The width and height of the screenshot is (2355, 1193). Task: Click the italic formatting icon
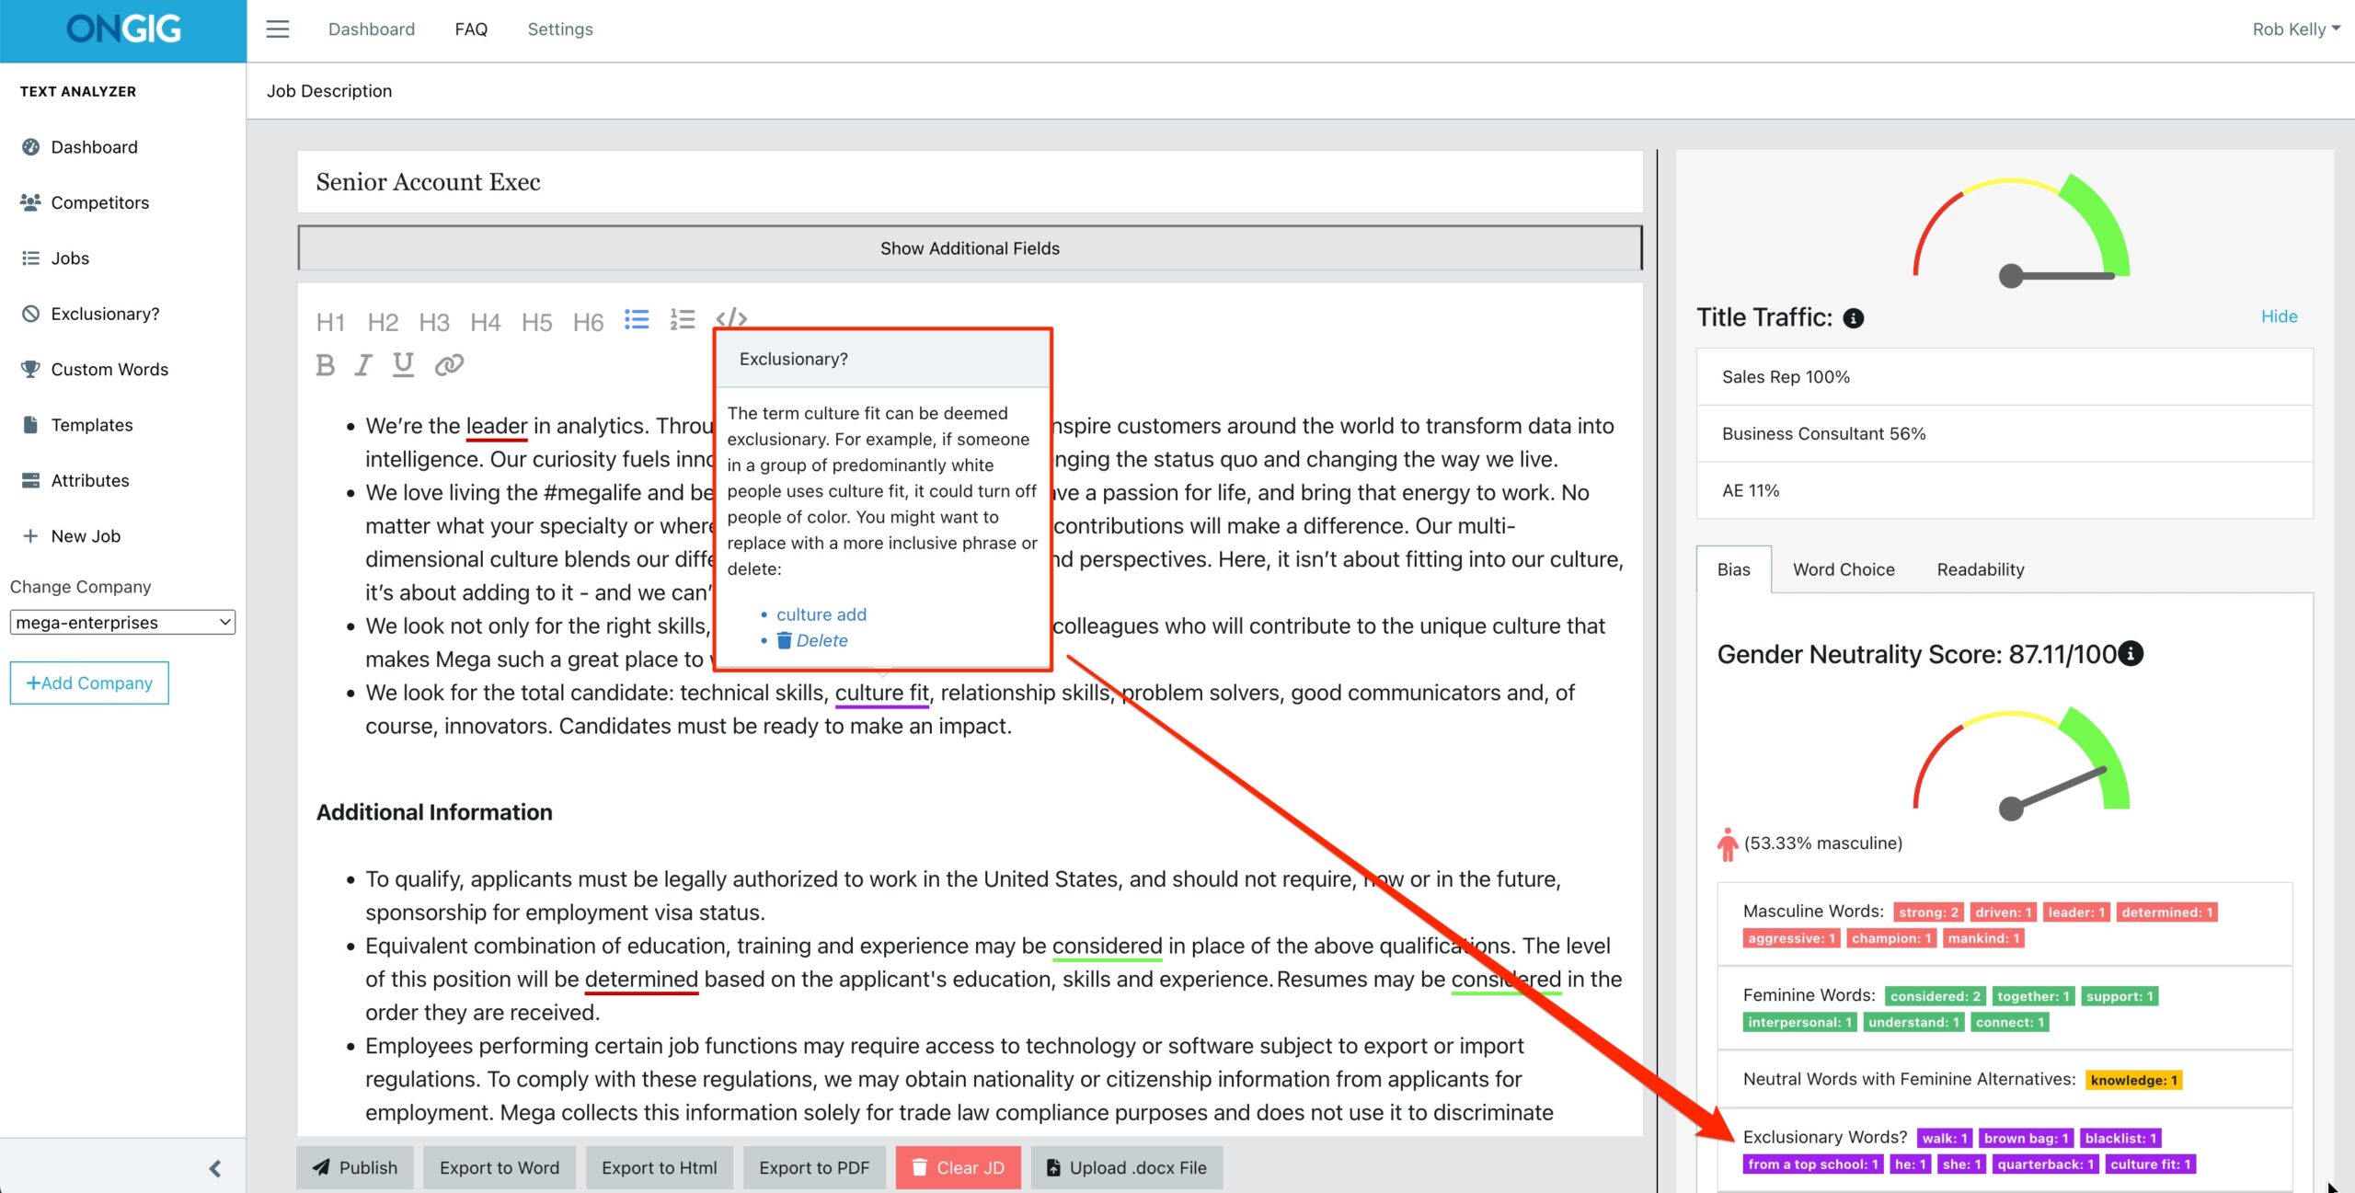pyautogui.click(x=363, y=362)
